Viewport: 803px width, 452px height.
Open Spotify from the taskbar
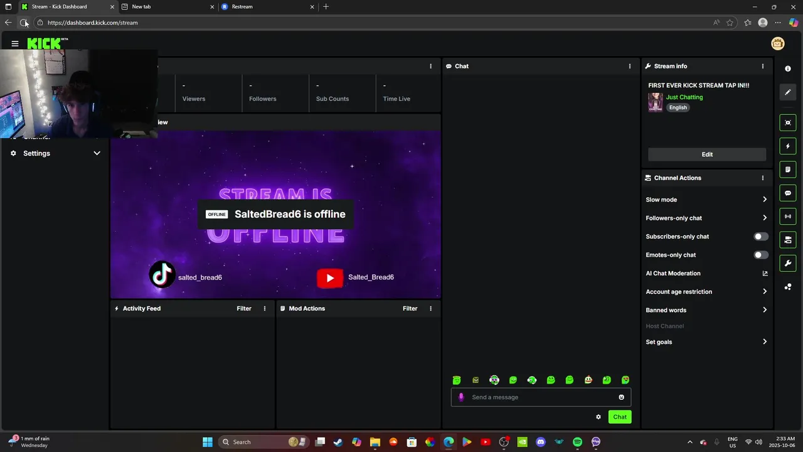pos(577,442)
